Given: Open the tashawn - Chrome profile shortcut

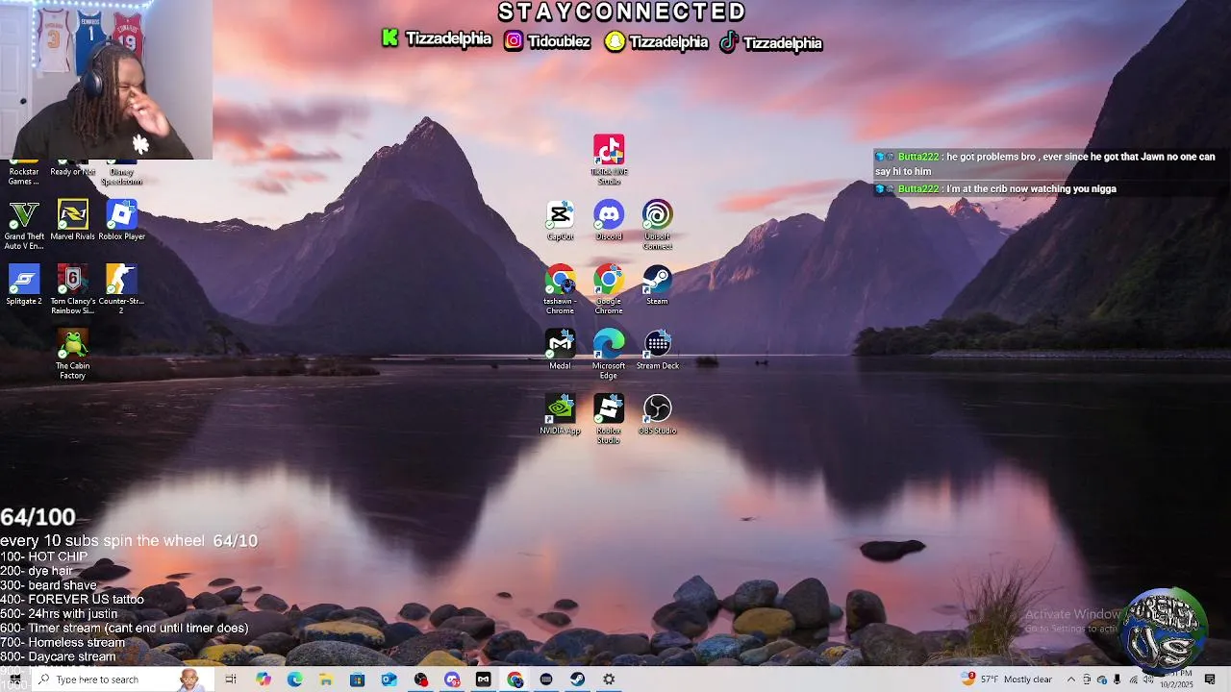Looking at the screenshot, I should click(560, 290).
